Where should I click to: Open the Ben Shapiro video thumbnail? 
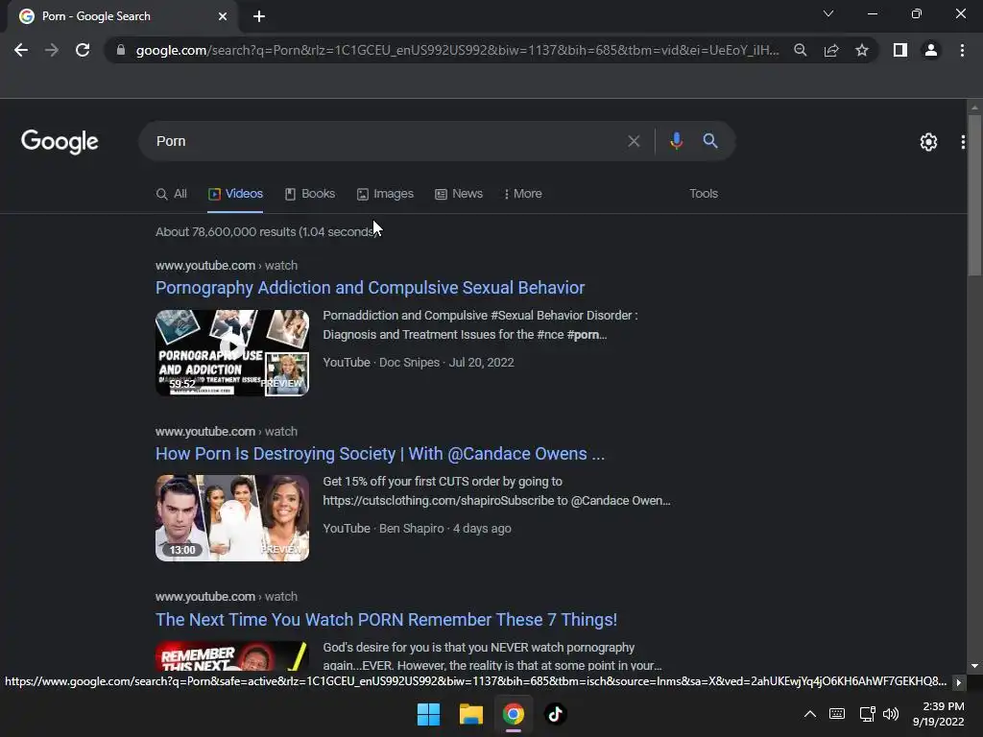232,518
